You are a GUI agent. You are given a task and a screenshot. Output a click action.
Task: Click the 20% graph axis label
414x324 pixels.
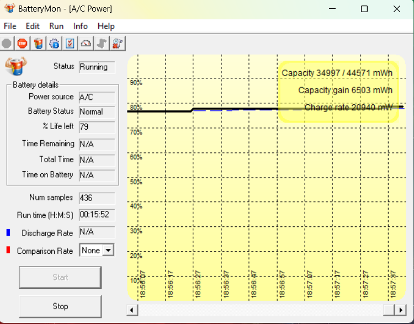coord(136,256)
